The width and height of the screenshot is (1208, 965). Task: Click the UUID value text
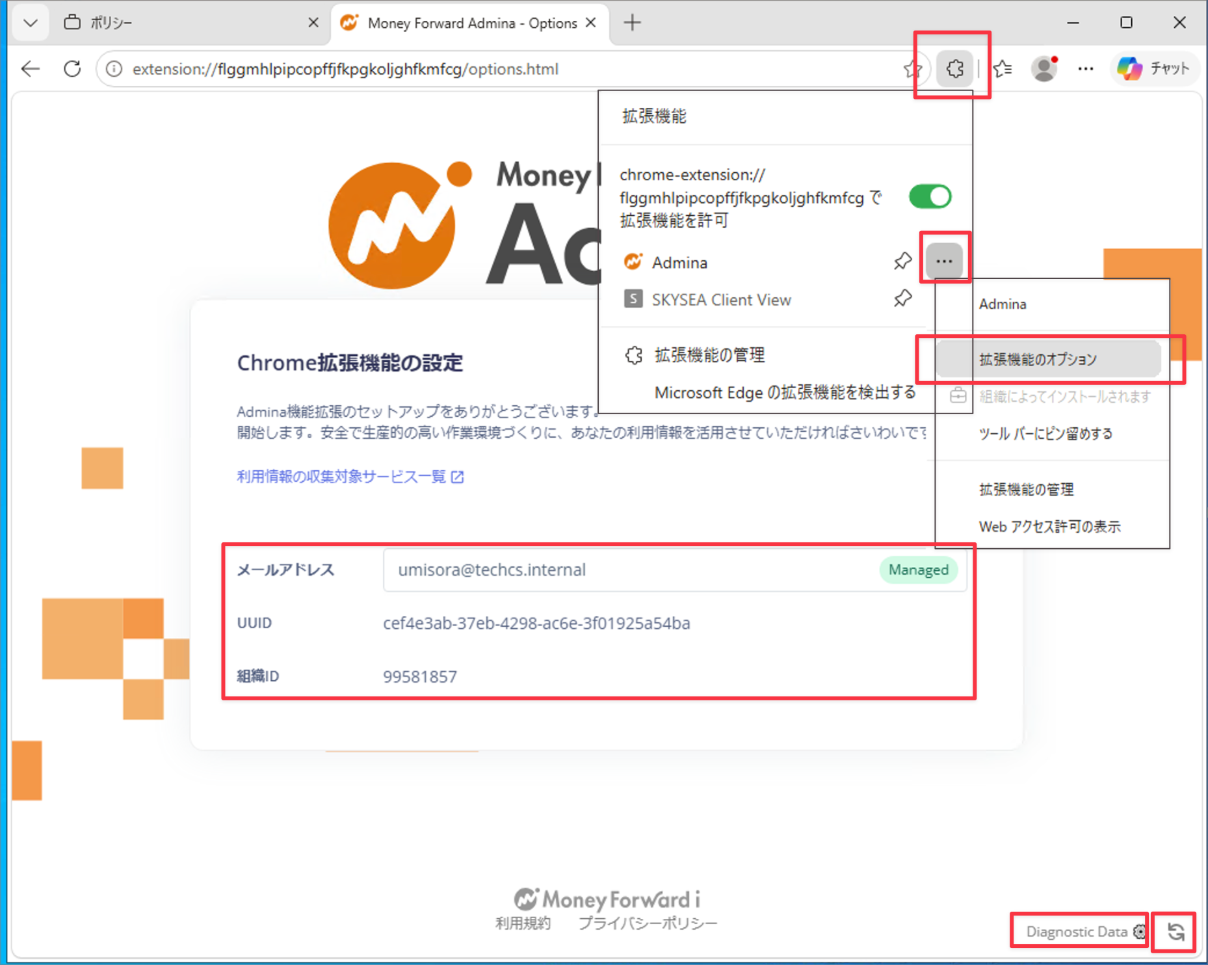point(536,623)
